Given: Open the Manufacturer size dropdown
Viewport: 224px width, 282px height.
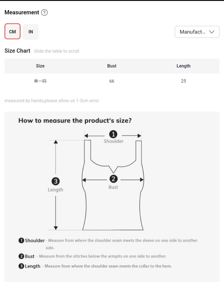Looking at the screenshot, I should click(197, 32).
